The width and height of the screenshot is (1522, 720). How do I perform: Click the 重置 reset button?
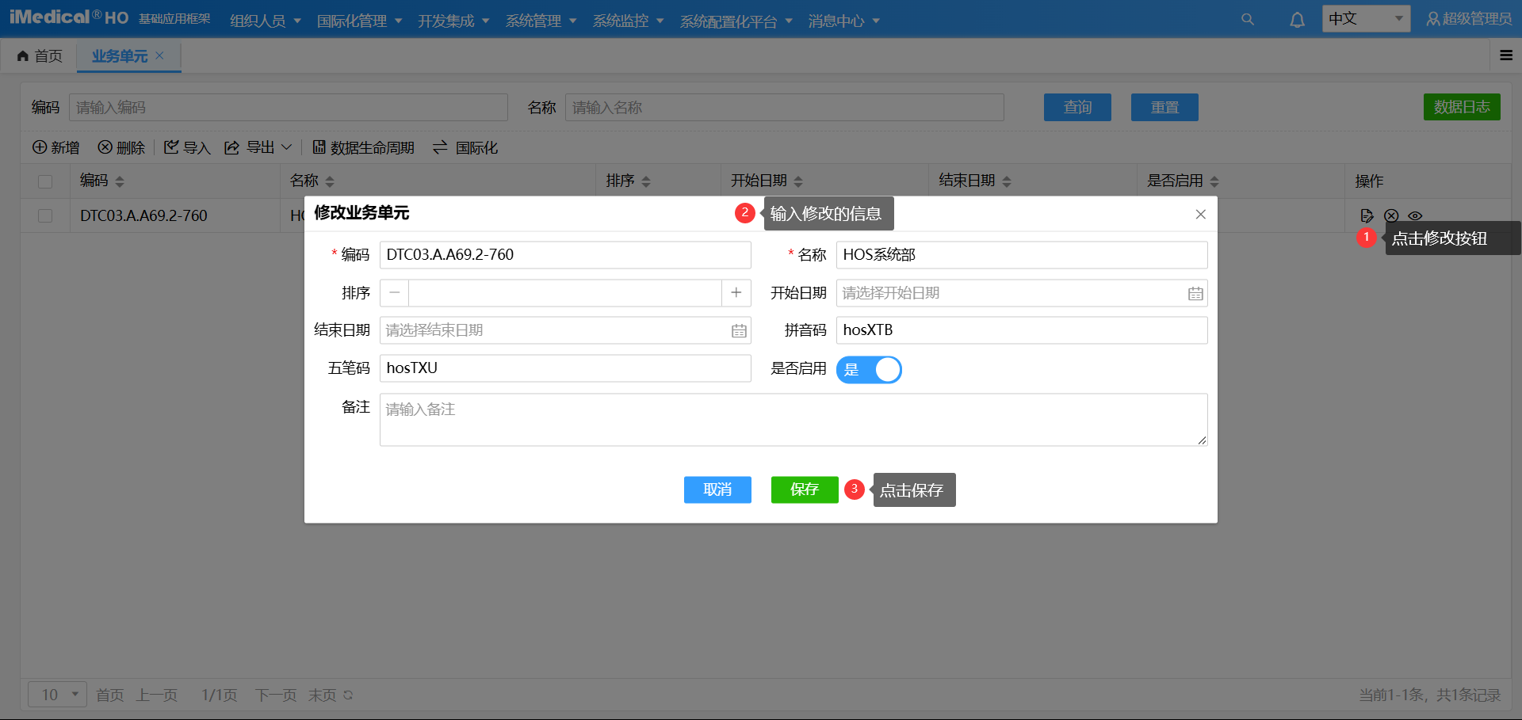tap(1164, 107)
